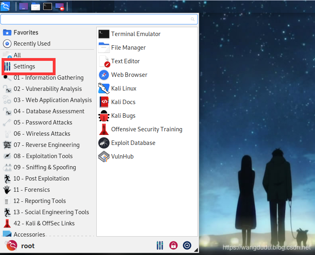Open Settings Manager icon in menu footer
The width and height of the screenshot is (315, 255).
(x=160, y=245)
